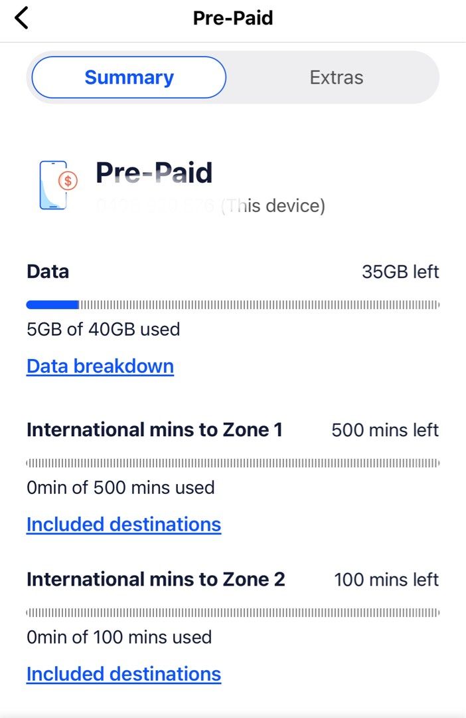Click the phone with dollar sign icon

pyautogui.click(x=54, y=185)
